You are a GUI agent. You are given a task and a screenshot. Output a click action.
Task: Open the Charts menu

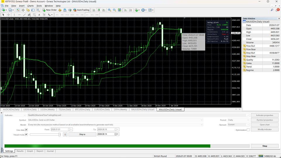(x=30, y=6)
